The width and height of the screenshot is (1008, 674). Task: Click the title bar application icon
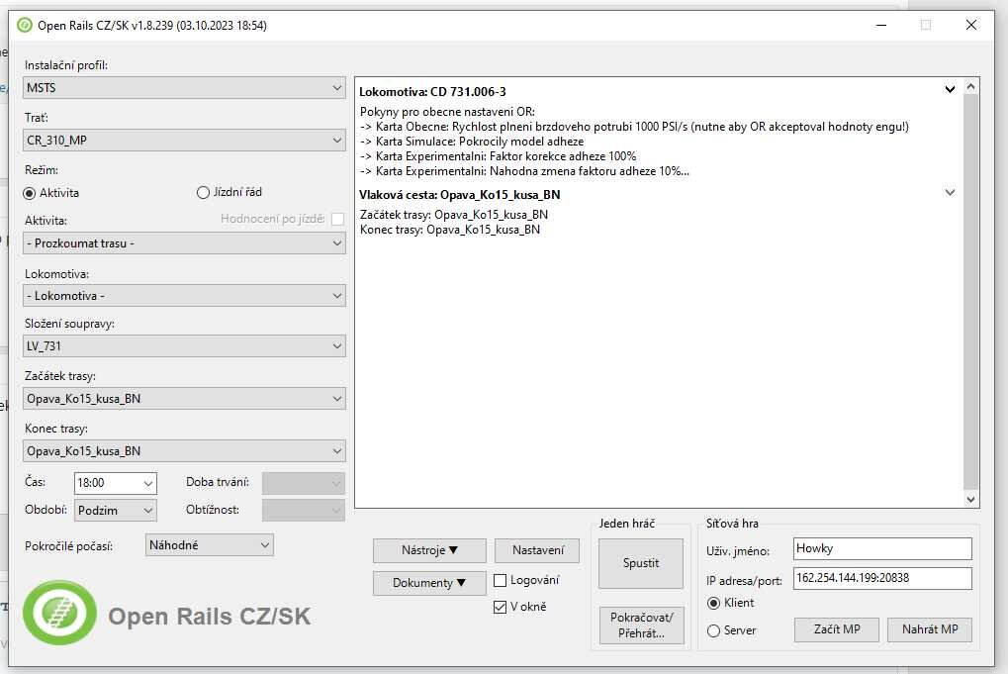[x=25, y=25]
